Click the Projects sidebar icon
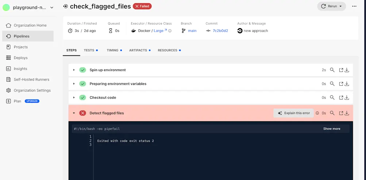The width and height of the screenshot is (366, 180). tap(8, 47)
